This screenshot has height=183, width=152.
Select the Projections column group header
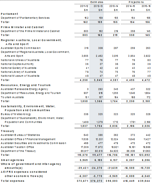(136, 2)
